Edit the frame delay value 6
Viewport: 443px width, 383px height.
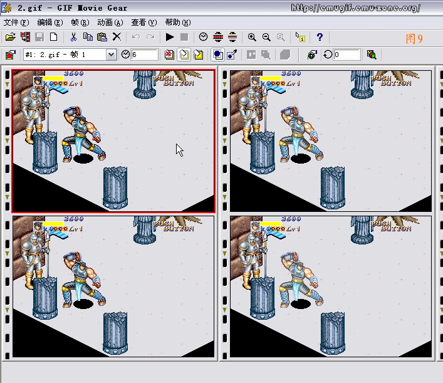(144, 55)
